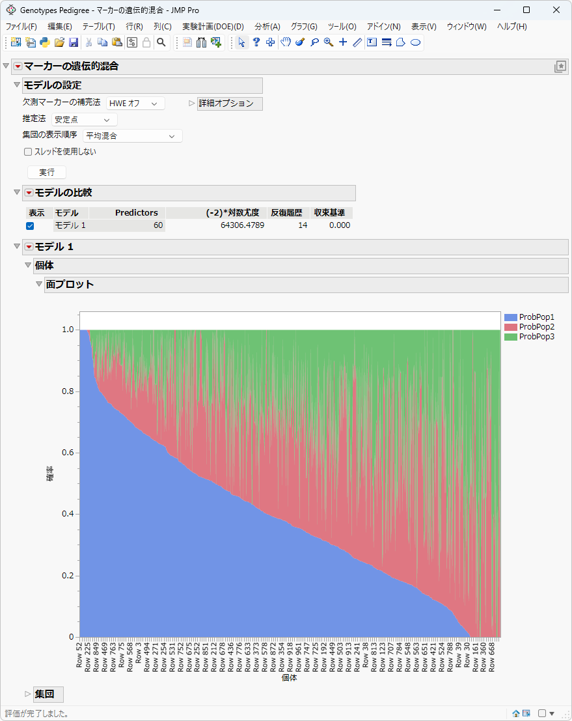Click the 64306.4789 likelihood value
The height and width of the screenshot is (721, 572).
[x=242, y=225]
